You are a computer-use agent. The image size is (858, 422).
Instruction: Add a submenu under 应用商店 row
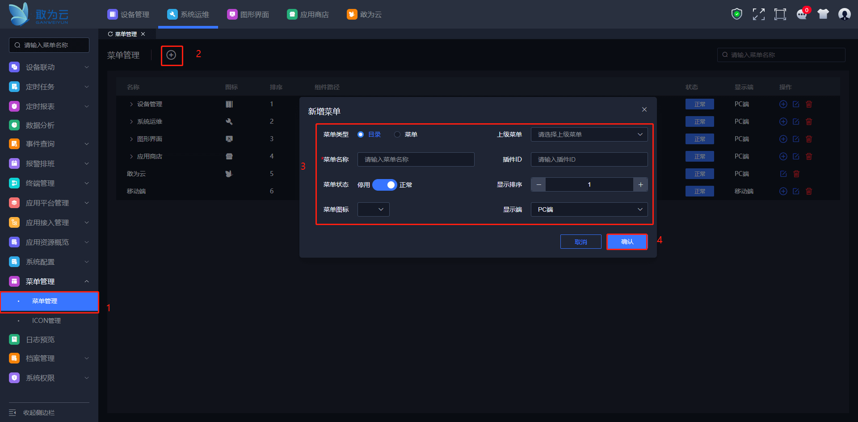pos(783,156)
